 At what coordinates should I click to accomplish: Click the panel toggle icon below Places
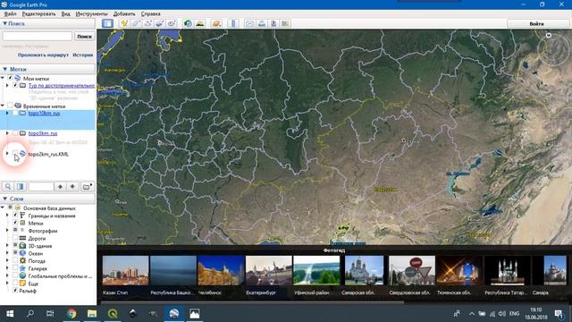(x=21, y=187)
